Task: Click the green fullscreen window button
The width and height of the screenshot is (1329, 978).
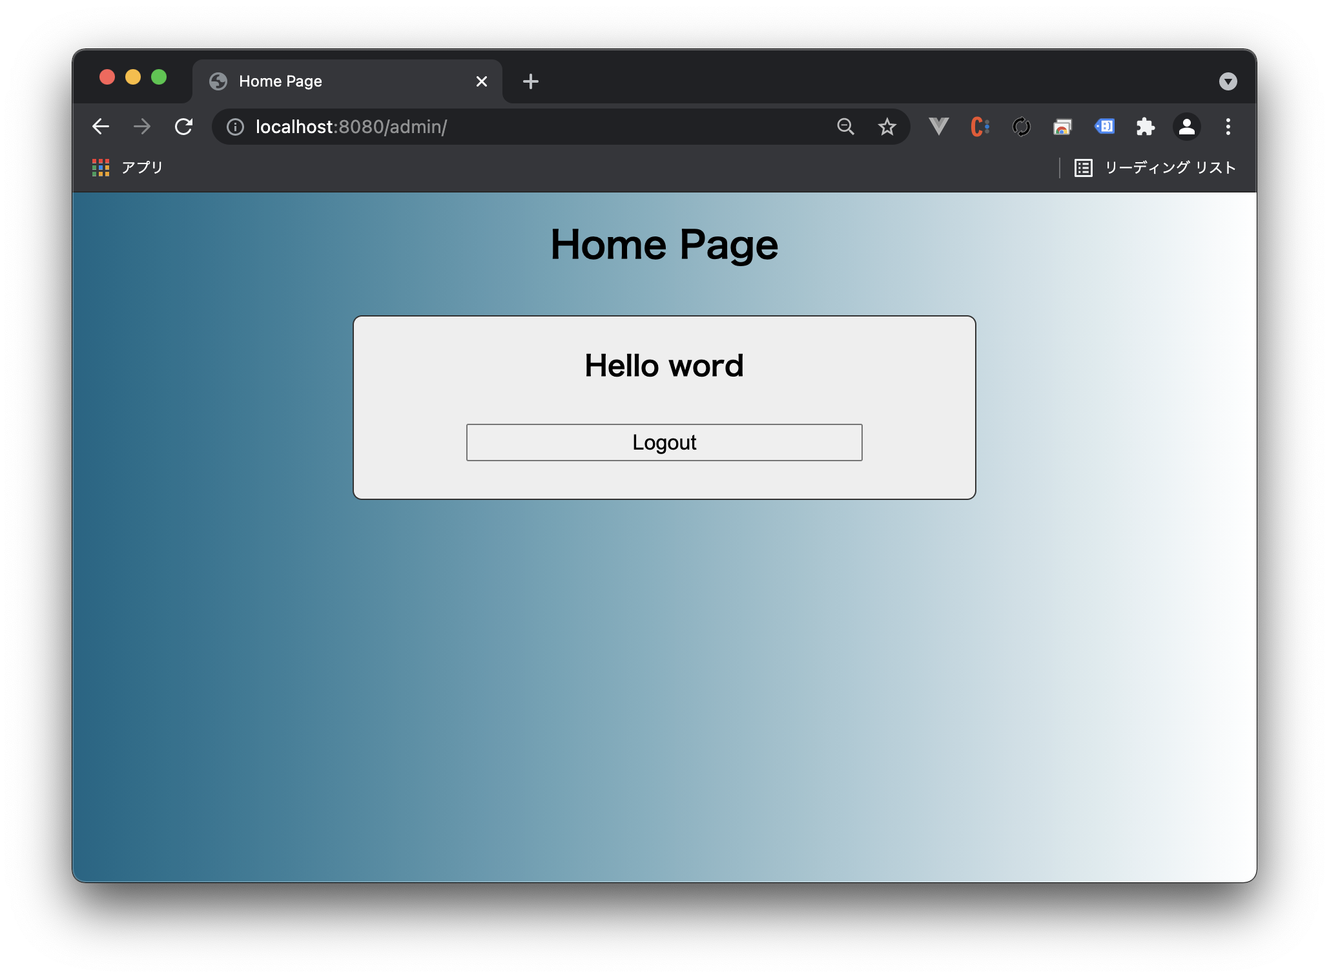Action: pos(159,78)
